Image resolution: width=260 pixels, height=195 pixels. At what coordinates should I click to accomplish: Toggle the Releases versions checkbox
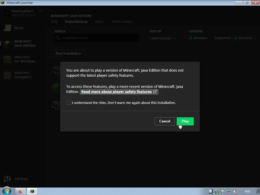pos(190,38)
